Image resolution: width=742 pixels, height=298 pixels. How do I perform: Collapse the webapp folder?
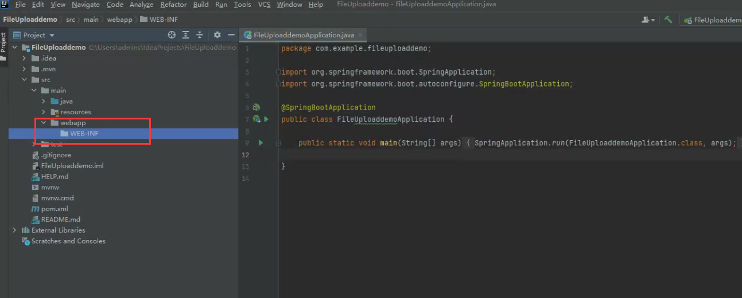(44, 123)
